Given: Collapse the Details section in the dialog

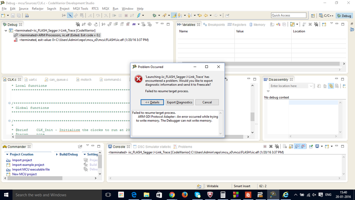Looking at the screenshot, I should 152,102.
